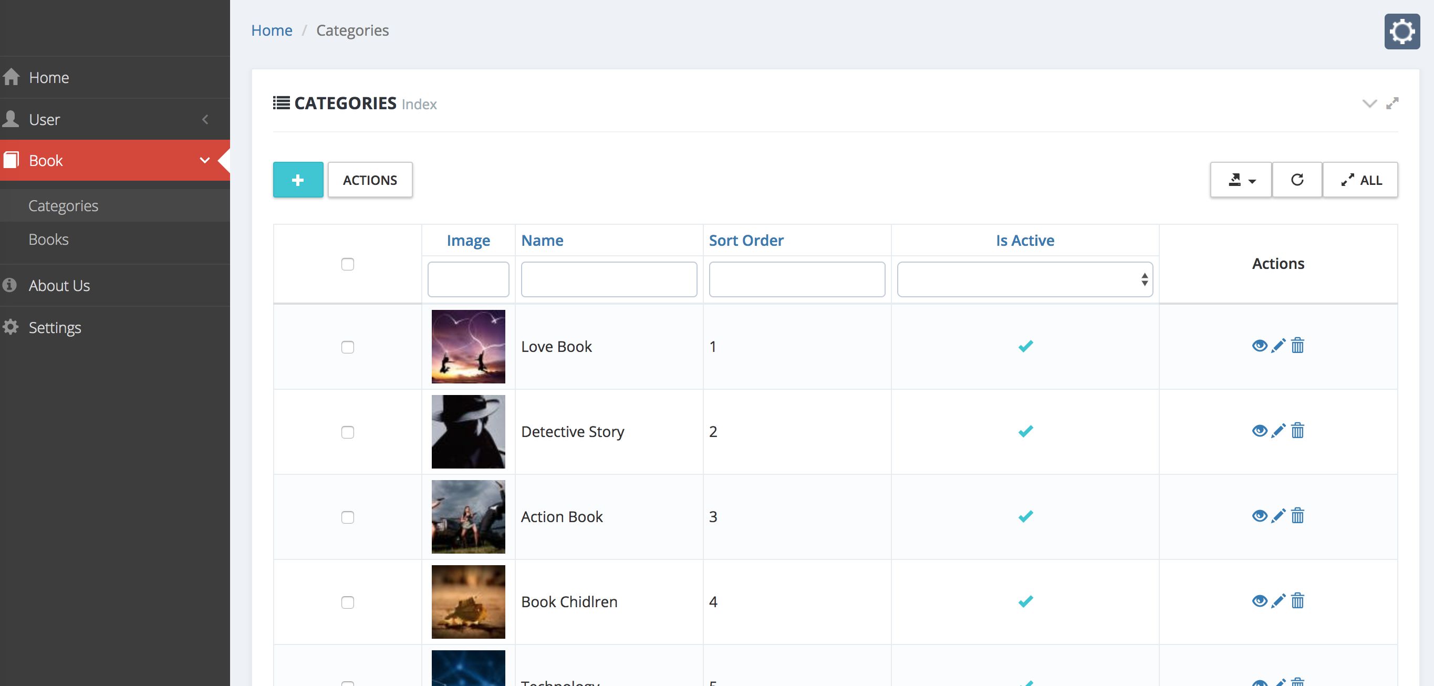1434x686 pixels.
Task: Open the settings gear in top right corner
Action: (x=1402, y=32)
